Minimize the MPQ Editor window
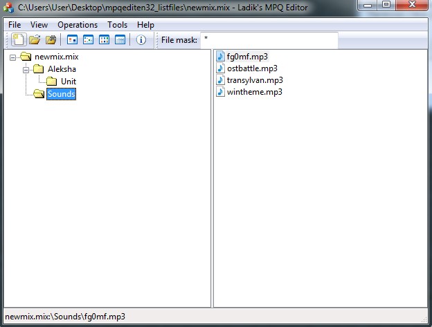 pyautogui.click(x=368, y=5)
